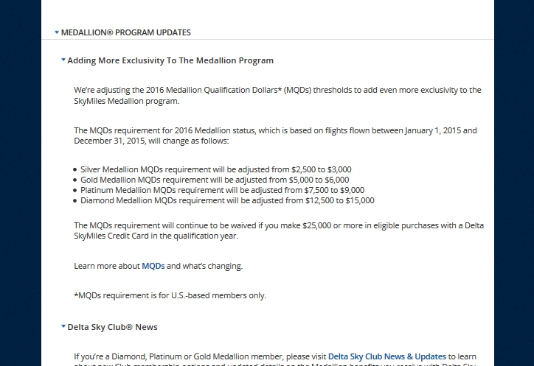Click Adding More Exclusivity To The Medallion Program heading
The image size is (534, 366).
(170, 60)
